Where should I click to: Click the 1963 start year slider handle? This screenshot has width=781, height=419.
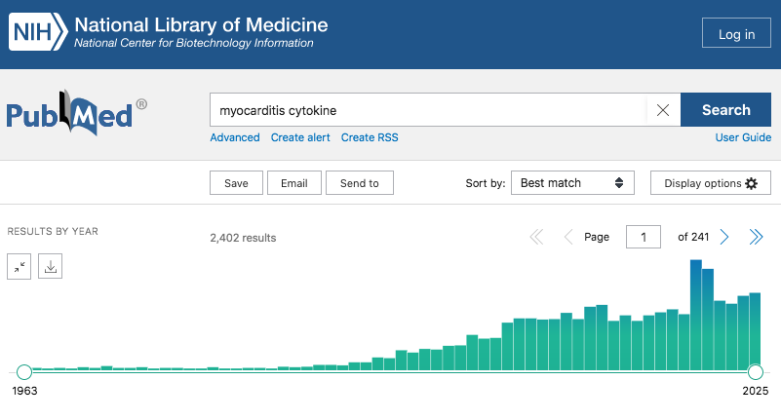coord(24,371)
